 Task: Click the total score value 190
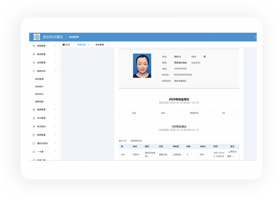click(163, 113)
